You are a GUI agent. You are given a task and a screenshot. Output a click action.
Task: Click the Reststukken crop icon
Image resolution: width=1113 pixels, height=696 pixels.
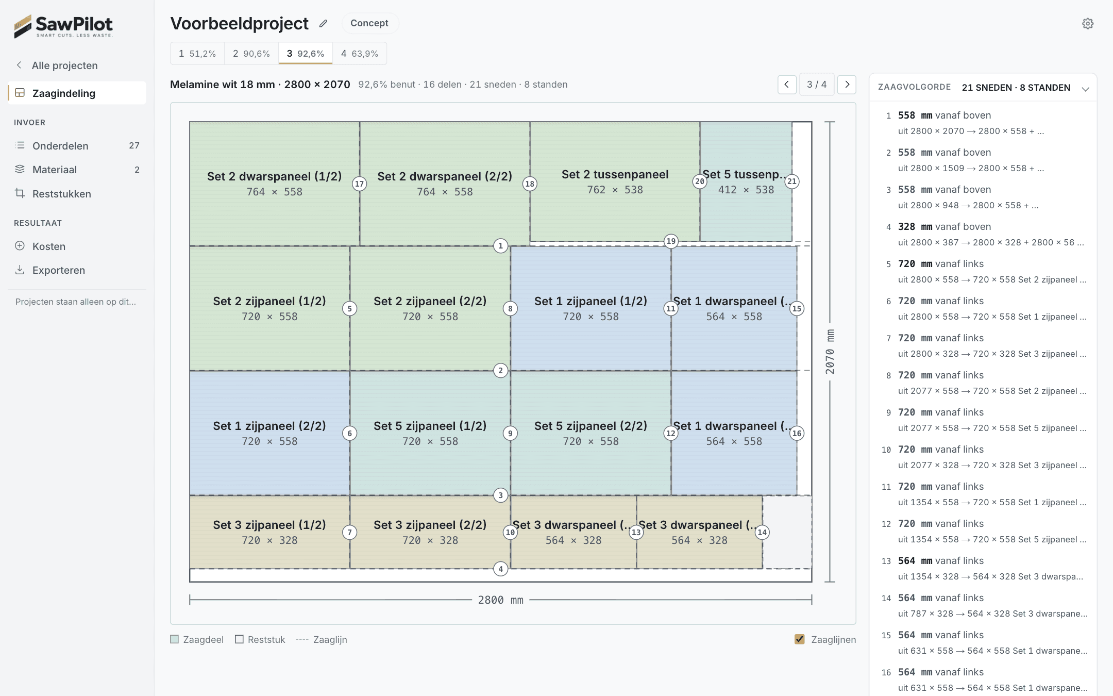pos(20,193)
